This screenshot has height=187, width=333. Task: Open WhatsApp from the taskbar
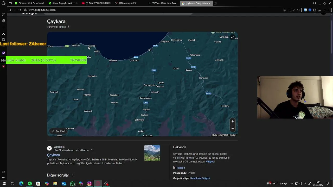pyautogui.click(x=73, y=184)
